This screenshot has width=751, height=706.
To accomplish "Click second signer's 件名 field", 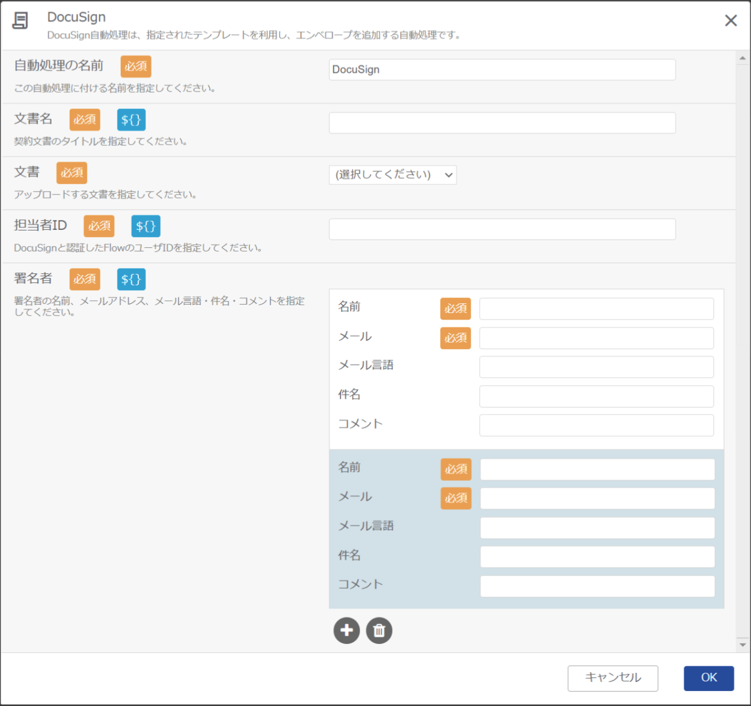I will click(597, 557).
